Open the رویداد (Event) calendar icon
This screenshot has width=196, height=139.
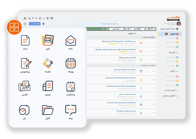click(x=71, y=63)
